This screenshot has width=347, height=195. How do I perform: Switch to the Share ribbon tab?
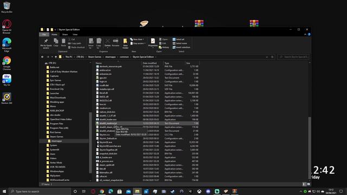tap(65, 35)
